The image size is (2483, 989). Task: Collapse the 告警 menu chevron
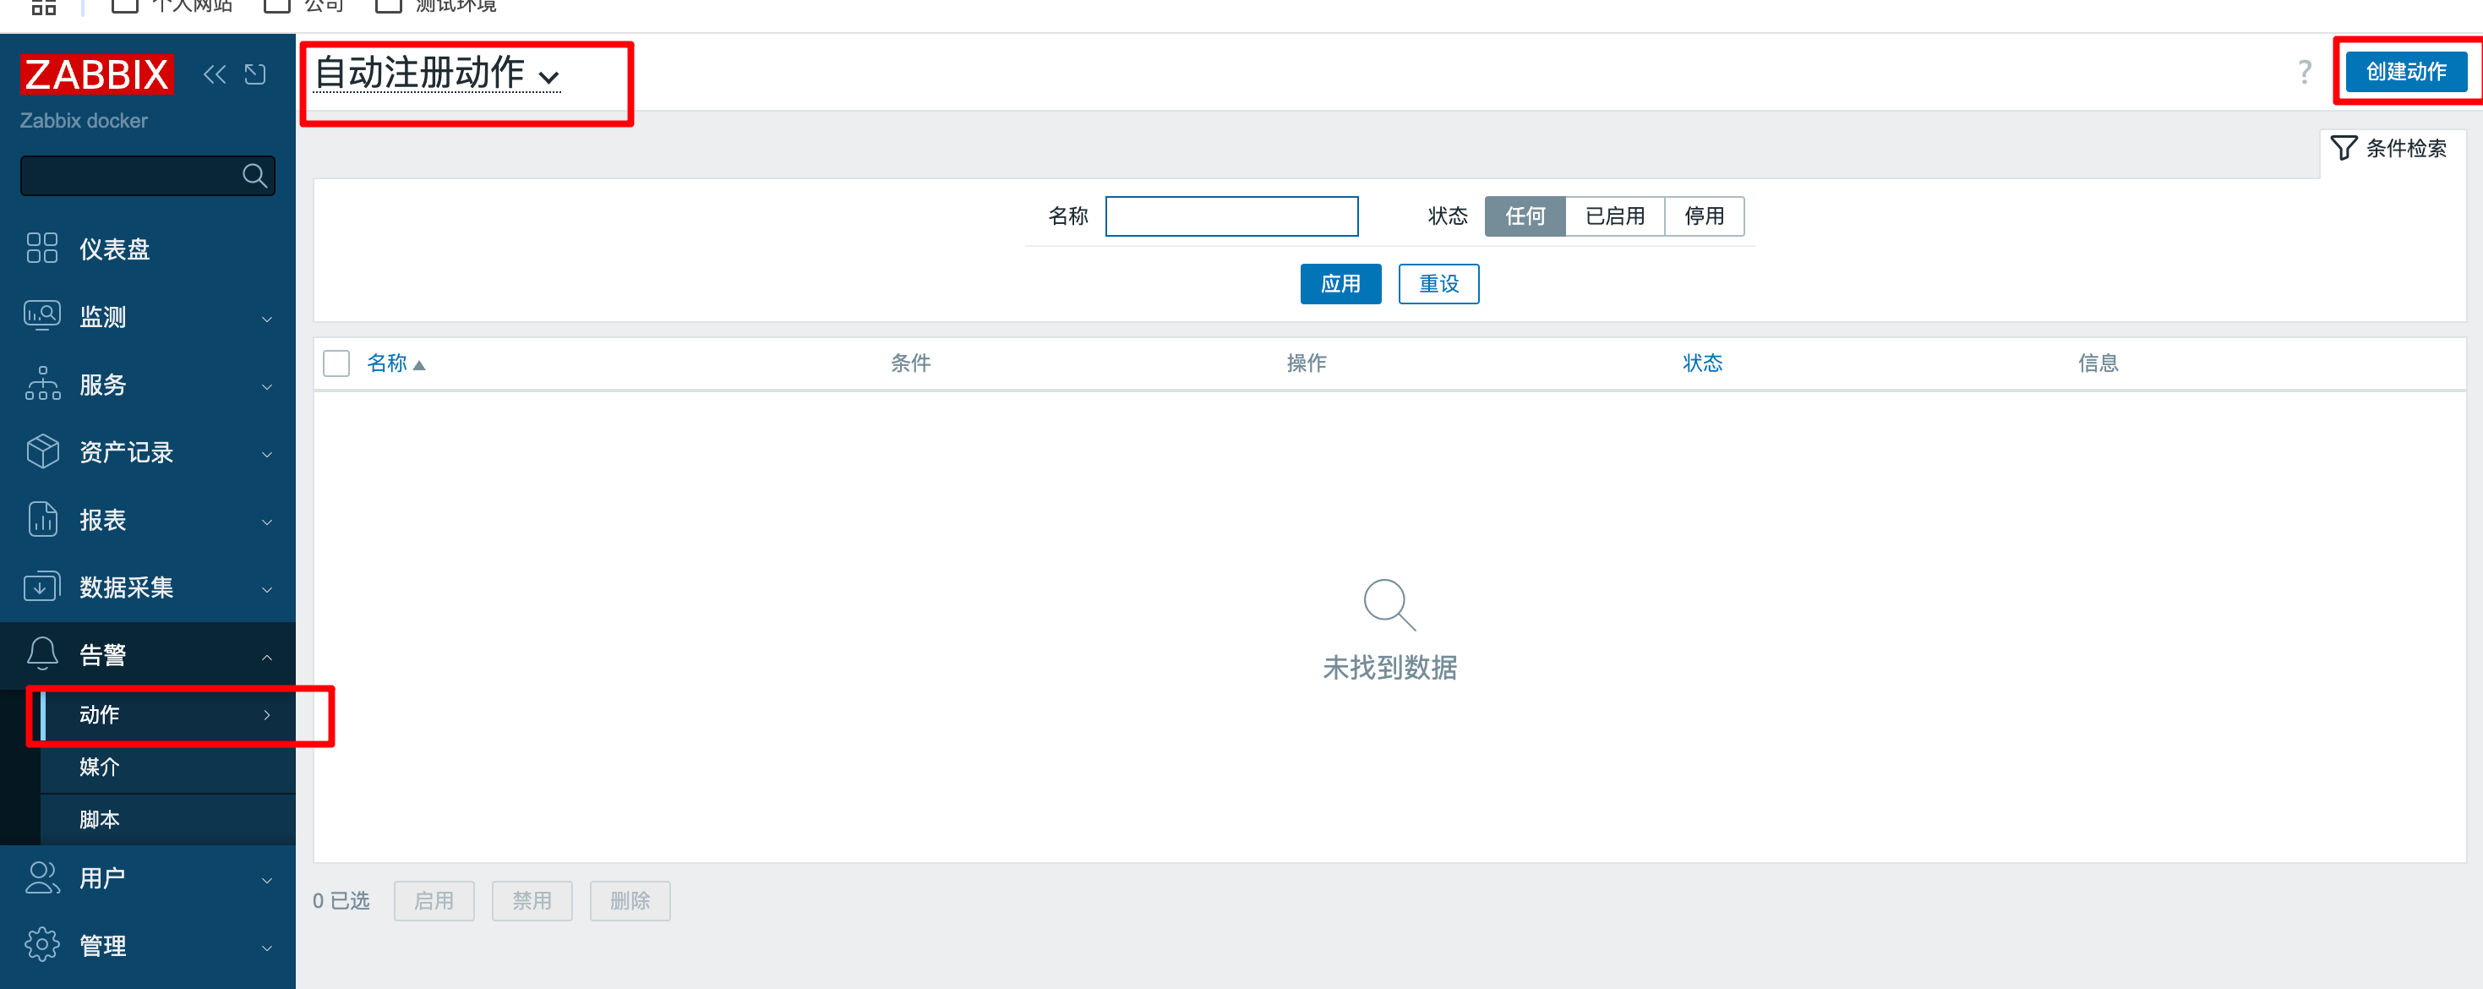pyautogui.click(x=267, y=657)
